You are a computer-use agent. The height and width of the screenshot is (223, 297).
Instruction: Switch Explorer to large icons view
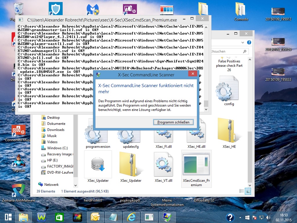coord(248,191)
